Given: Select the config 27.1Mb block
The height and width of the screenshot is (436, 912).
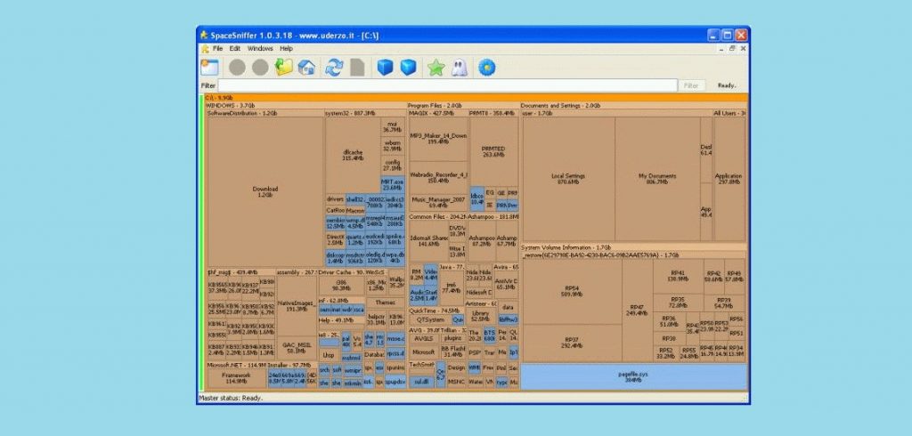Looking at the screenshot, I should click(393, 166).
